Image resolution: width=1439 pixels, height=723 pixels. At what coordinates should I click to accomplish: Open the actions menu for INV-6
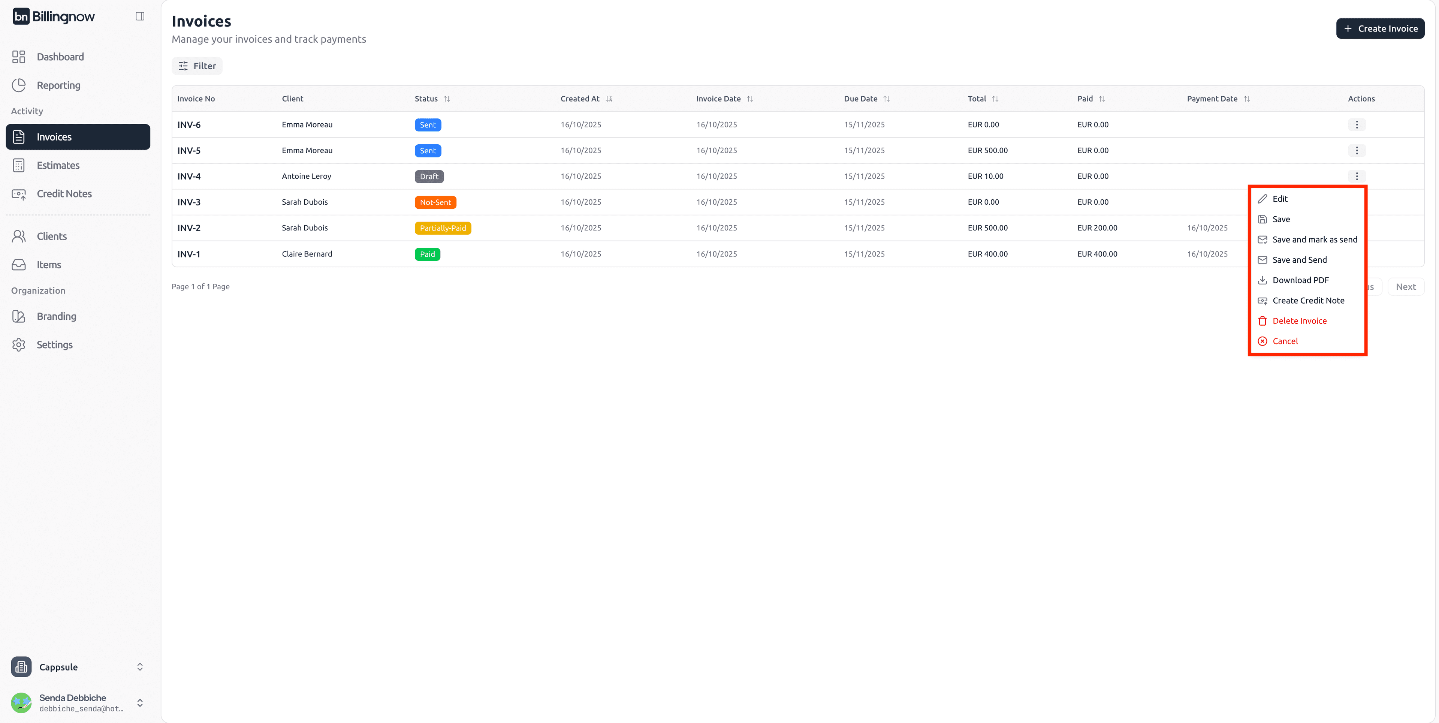point(1357,124)
